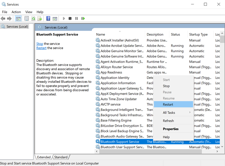Click the Restart the service link

point(41,48)
